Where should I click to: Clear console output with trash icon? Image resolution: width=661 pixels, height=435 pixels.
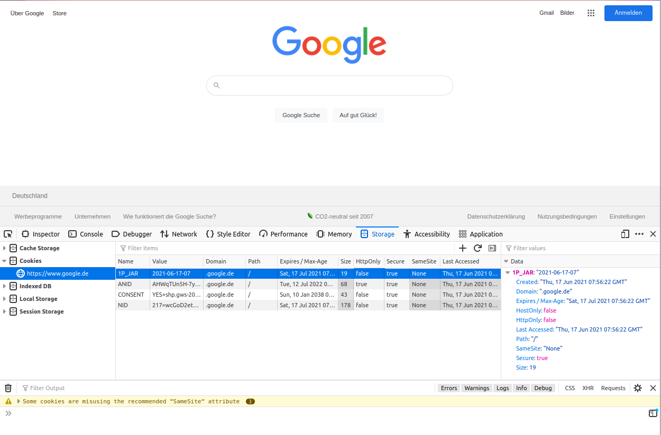tap(8, 388)
